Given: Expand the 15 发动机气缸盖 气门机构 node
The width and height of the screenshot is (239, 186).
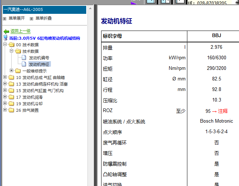Looking at the screenshot, I should (5, 90).
